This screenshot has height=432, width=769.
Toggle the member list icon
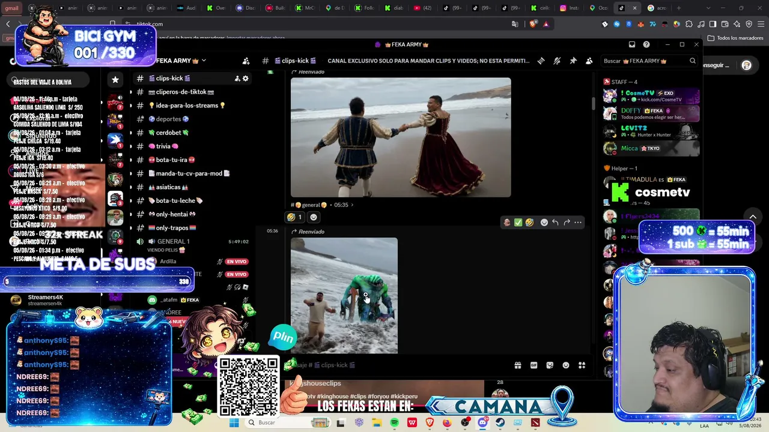[x=589, y=61]
